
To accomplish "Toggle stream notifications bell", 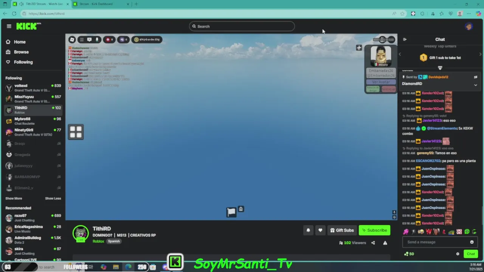I will (x=308, y=230).
